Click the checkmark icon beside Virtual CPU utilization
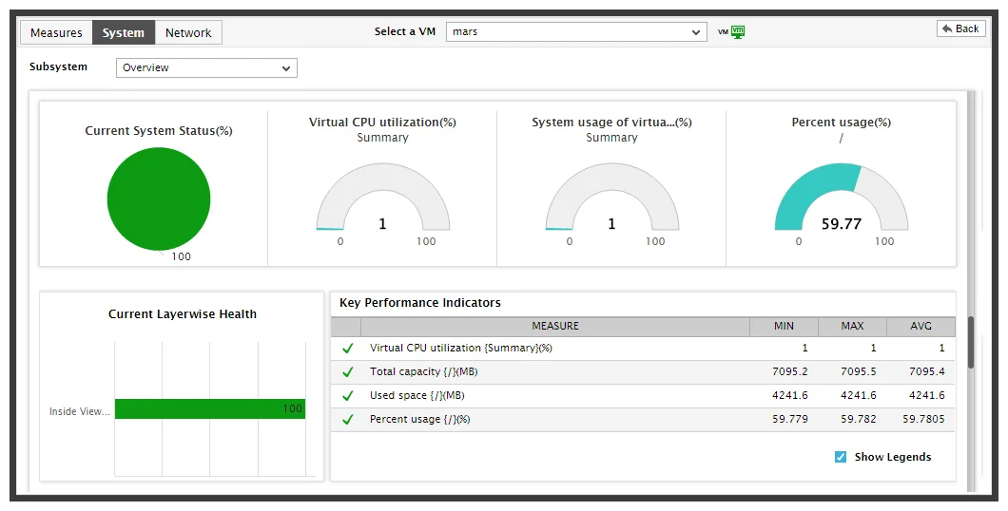 tap(348, 348)
